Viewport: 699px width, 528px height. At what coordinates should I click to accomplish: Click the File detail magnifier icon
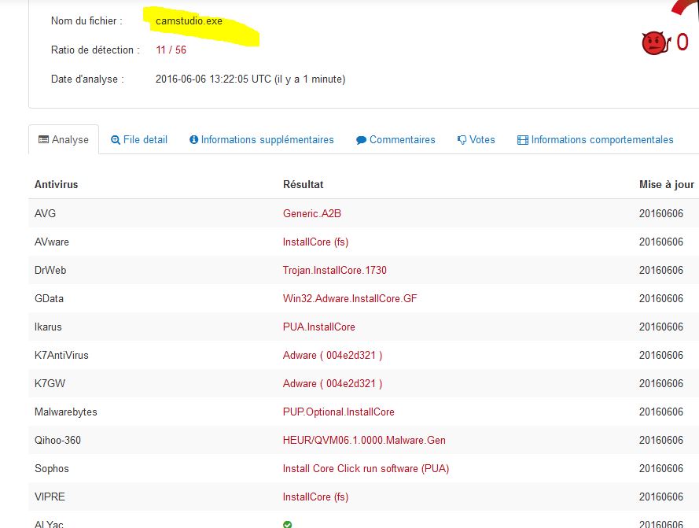(x=116, y=140)
